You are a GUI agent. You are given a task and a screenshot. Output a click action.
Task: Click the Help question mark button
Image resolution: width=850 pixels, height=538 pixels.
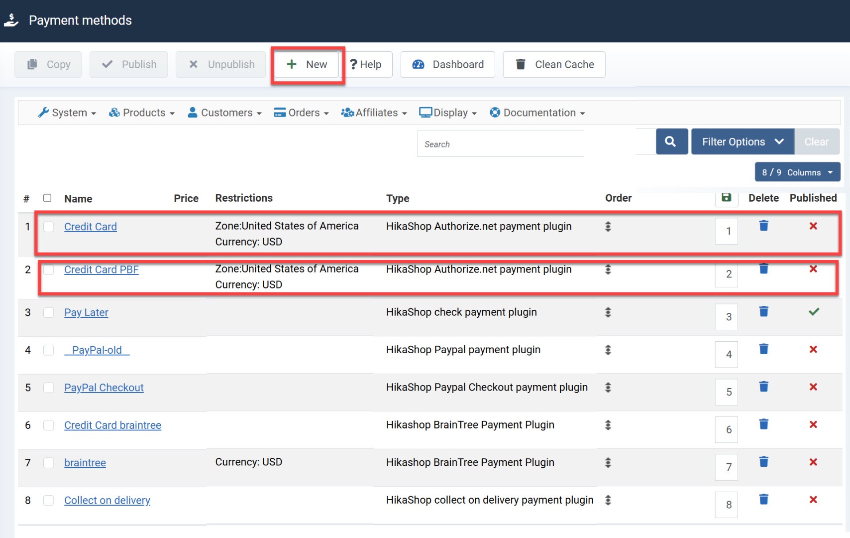[x=366, y=65]
